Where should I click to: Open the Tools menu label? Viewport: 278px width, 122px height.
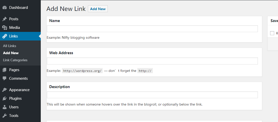point(14,116)
